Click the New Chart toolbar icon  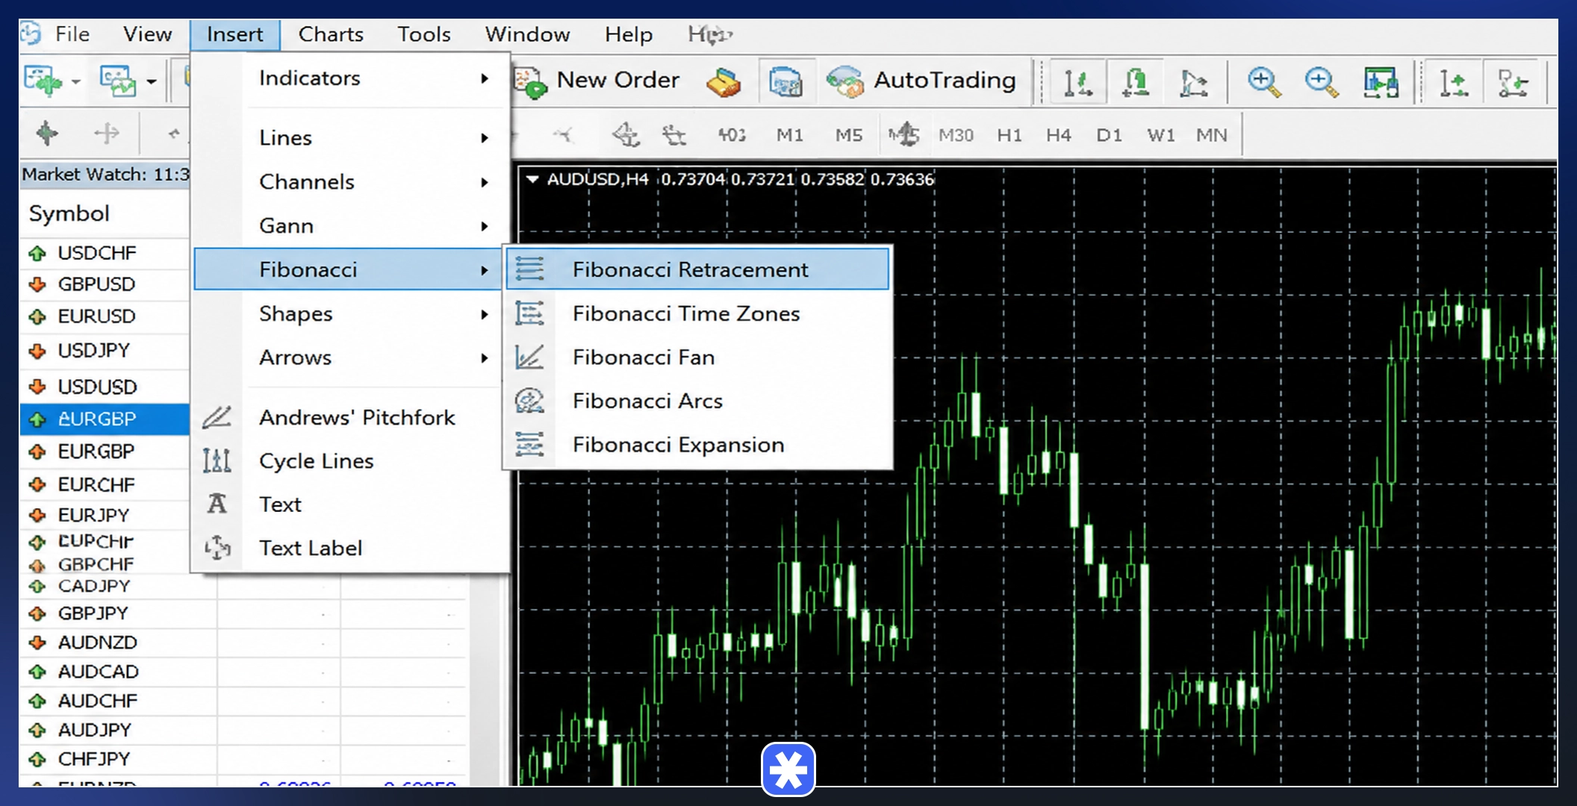43,81
